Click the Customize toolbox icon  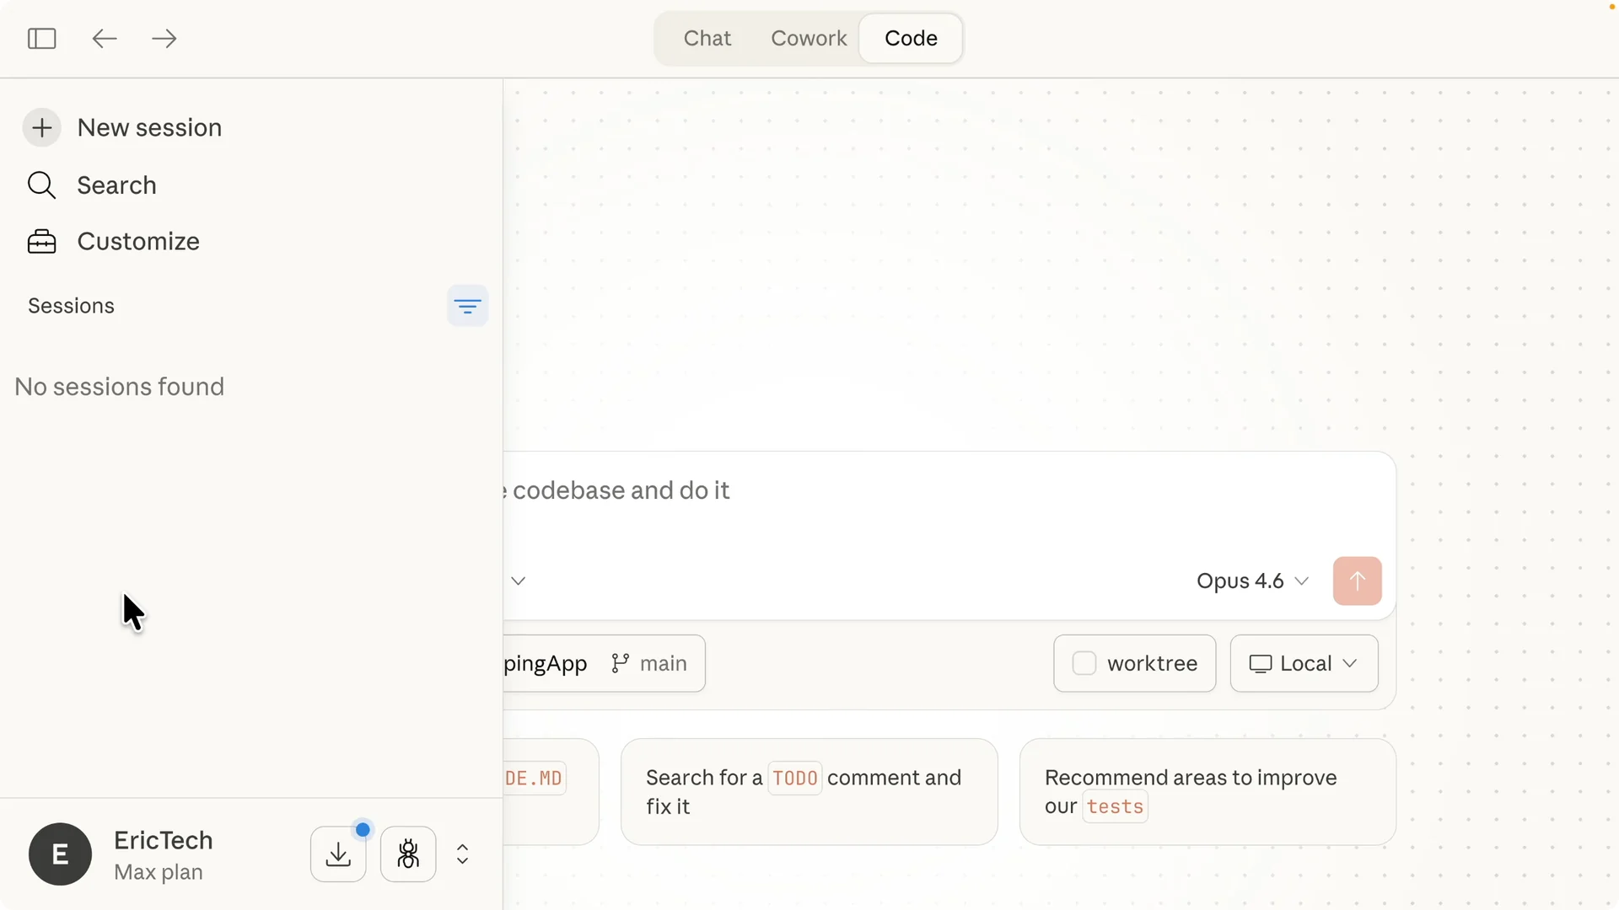[41, 242]
